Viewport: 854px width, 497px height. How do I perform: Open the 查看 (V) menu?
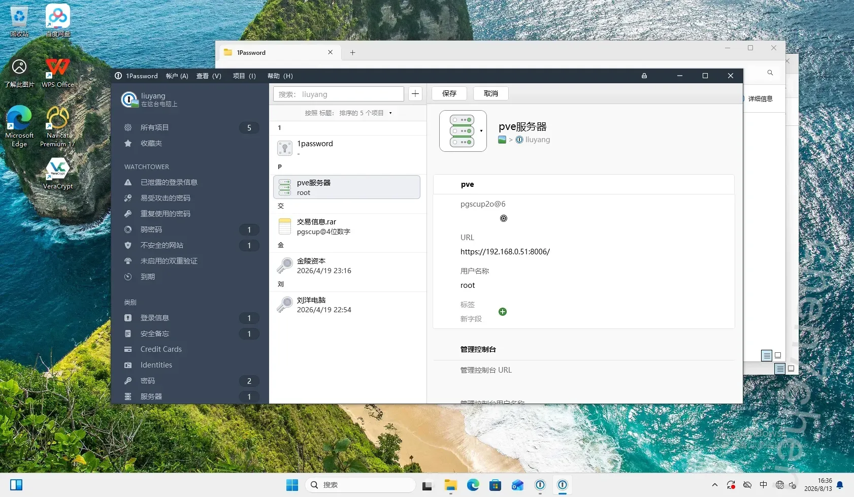[209, 76]
